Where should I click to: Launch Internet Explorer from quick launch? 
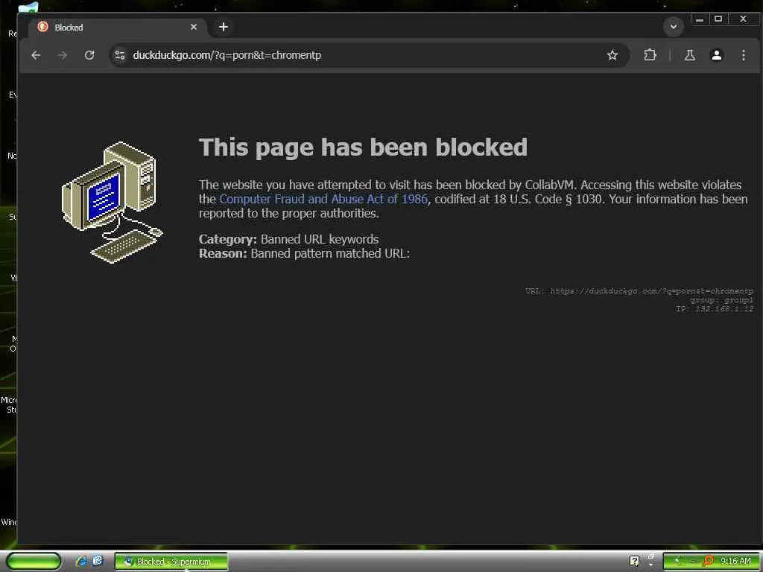point(81,562)
